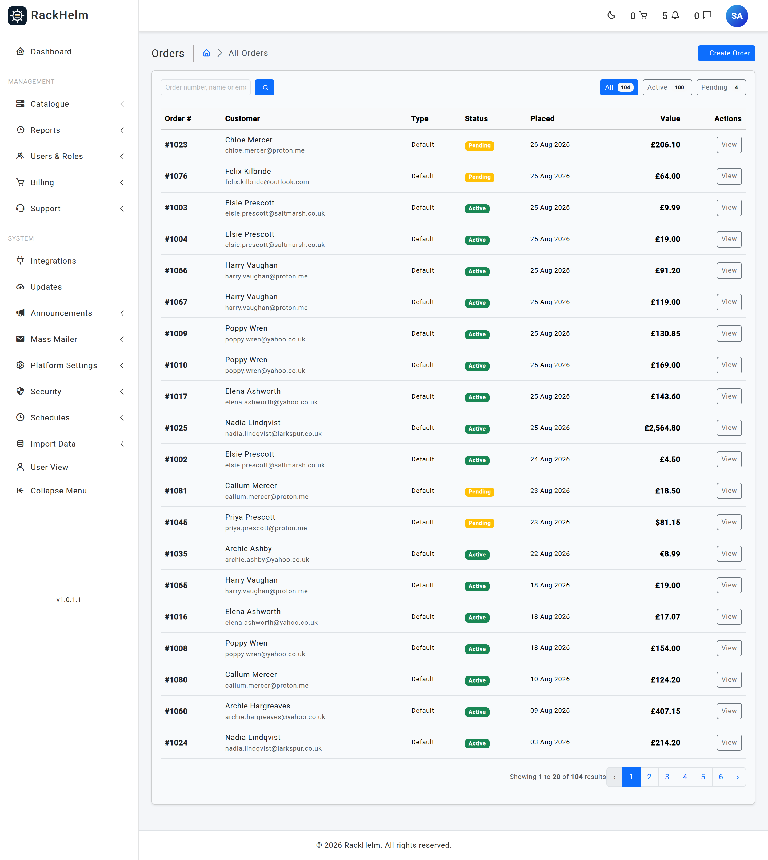Expand the Reports menu chevron
The height and width of the screenshot is (860, 768).
122,130
